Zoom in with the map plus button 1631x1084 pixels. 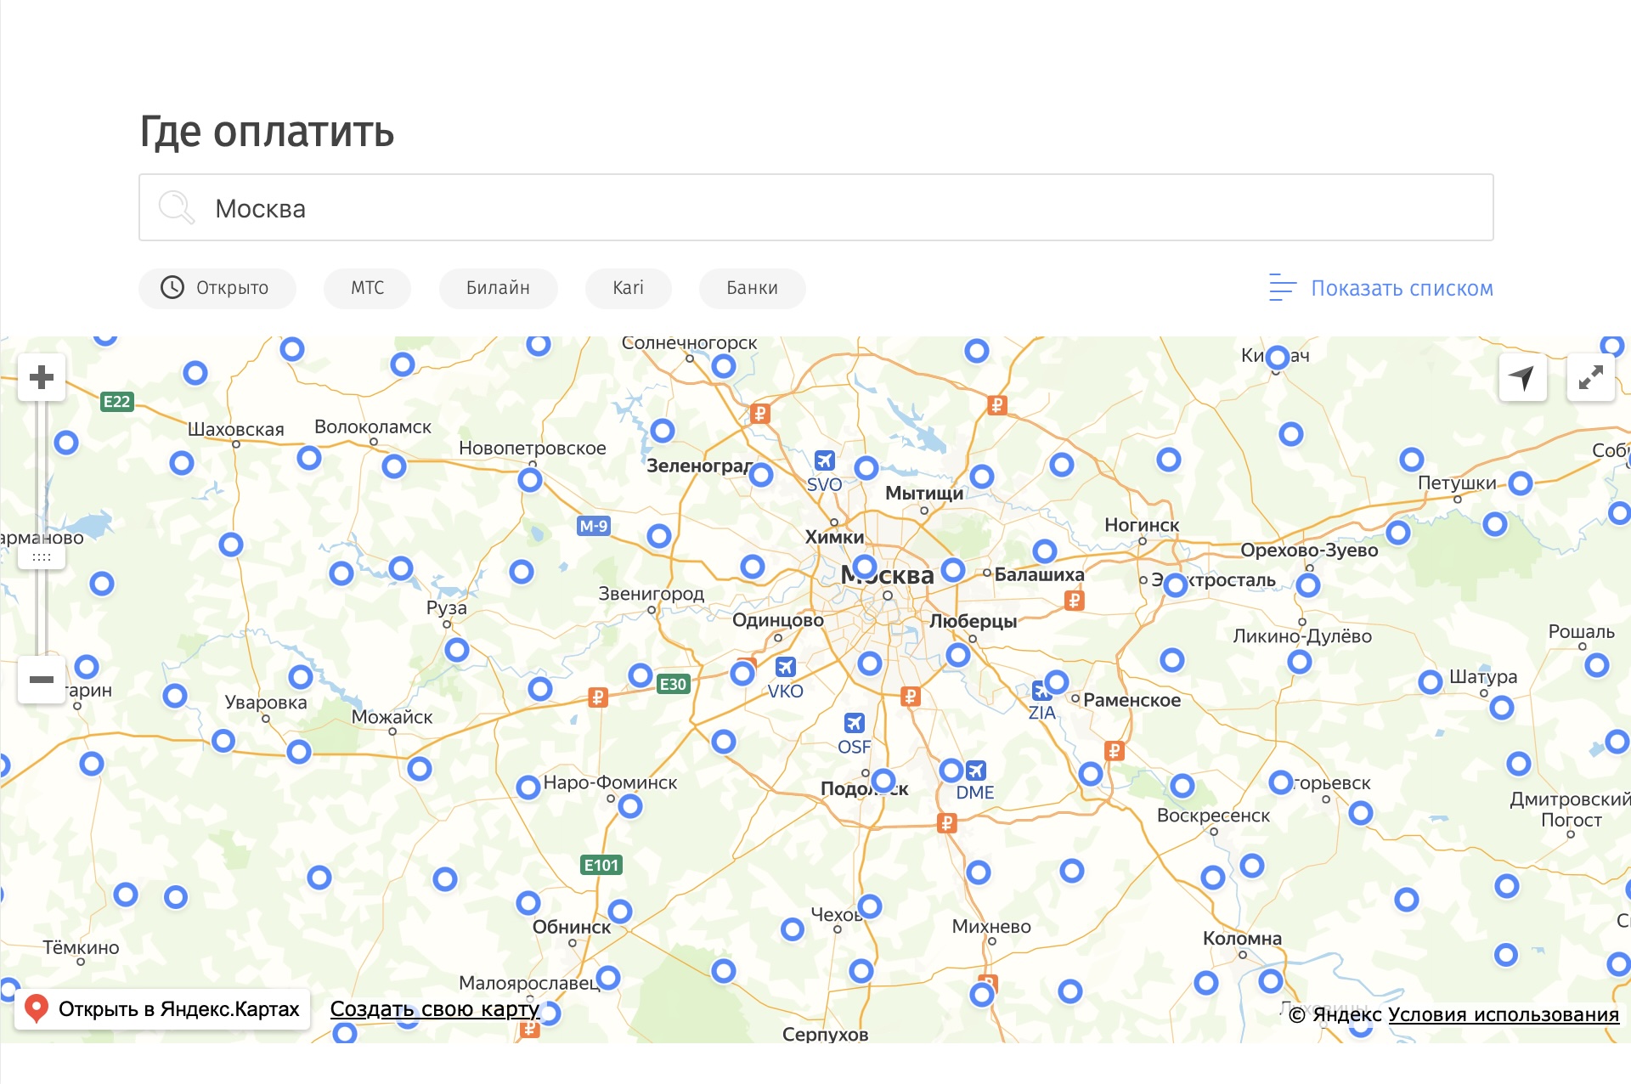42,377
